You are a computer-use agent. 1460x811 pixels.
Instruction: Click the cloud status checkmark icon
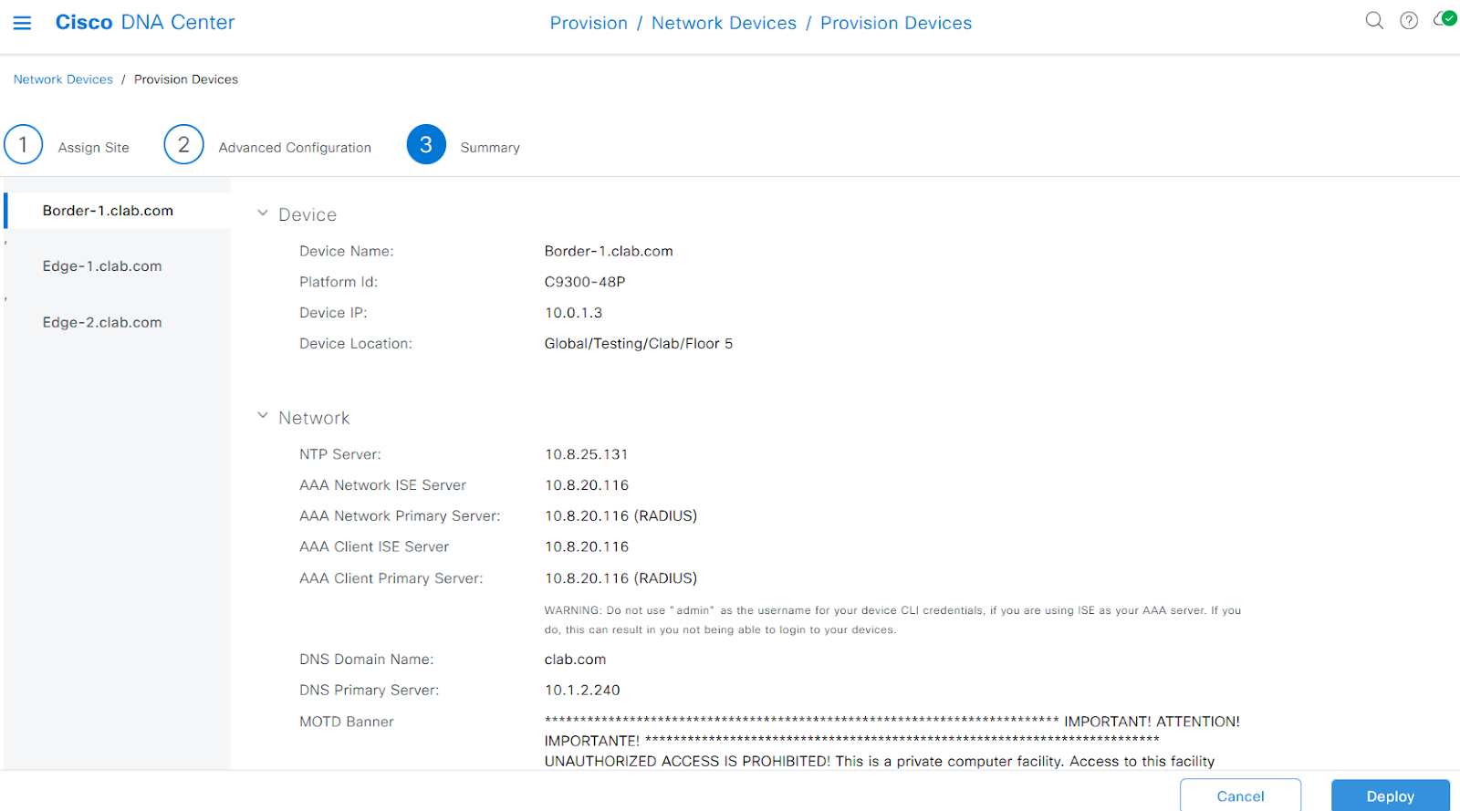pyautogui.click(x=1445, y=19)
